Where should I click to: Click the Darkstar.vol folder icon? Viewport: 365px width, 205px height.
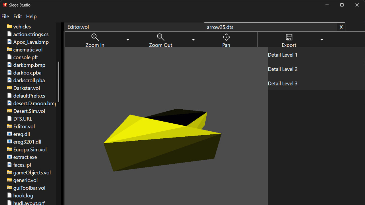pyautogui.click(x=9, y=88)
